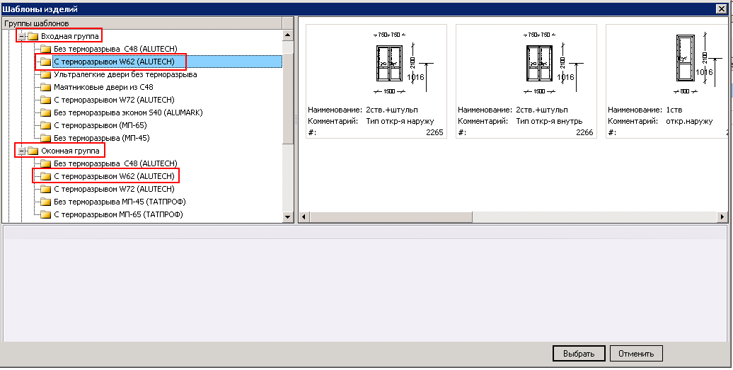Viewport: 733px width, 370px height.
Task: Click folder icon of С терморазрывом (МП-65)
Action: 46,125
